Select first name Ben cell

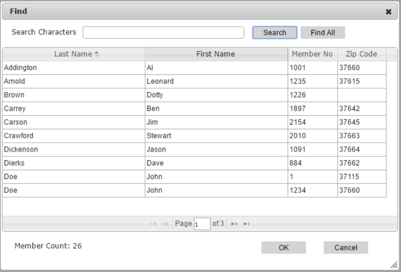[x=216, y=109]
